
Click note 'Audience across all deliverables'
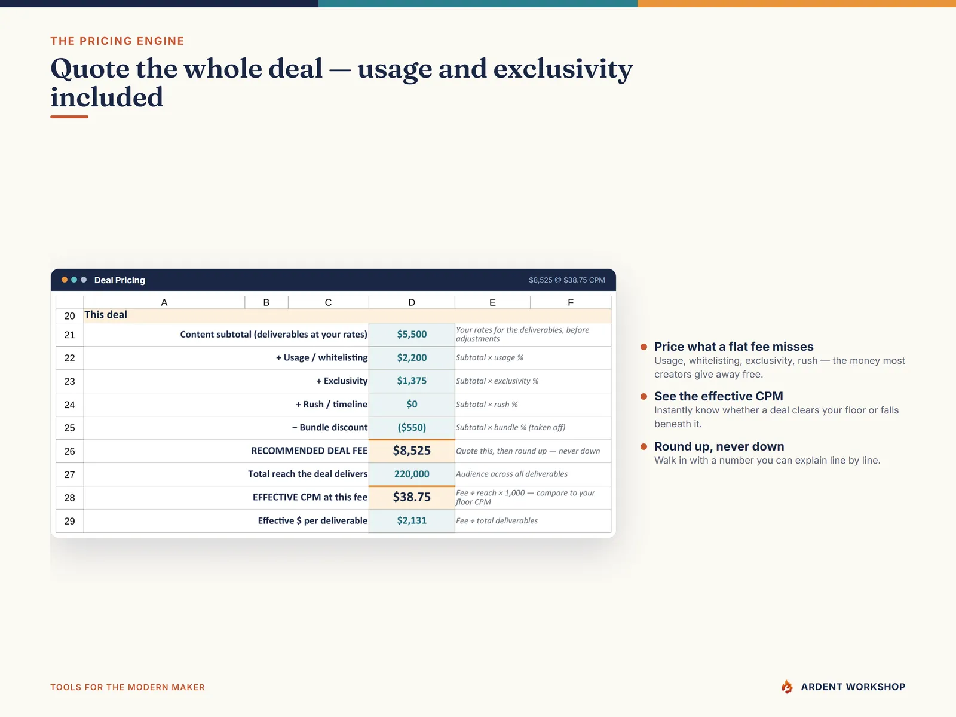(x=512, y=474)
